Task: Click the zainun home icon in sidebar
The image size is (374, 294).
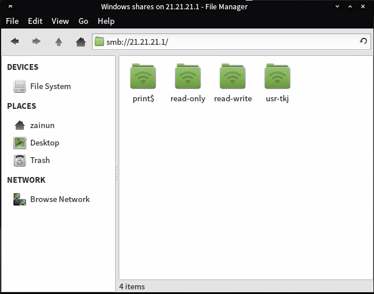Action: tap(20, 125)
